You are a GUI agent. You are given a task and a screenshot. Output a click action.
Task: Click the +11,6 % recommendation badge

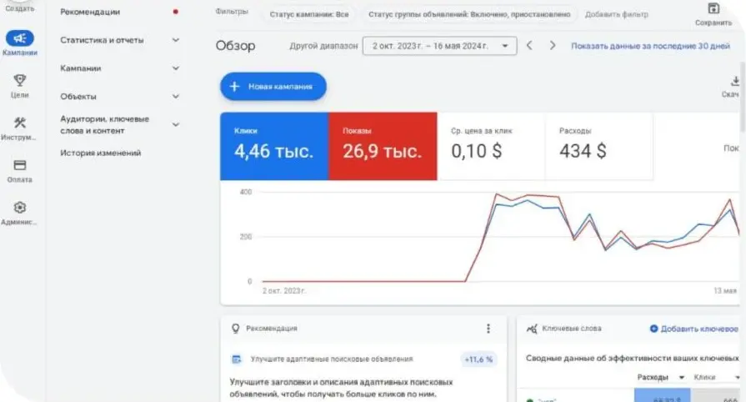[478, 359]
